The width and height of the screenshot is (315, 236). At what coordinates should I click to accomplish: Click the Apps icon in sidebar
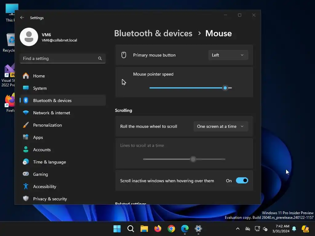pos(26,137)
